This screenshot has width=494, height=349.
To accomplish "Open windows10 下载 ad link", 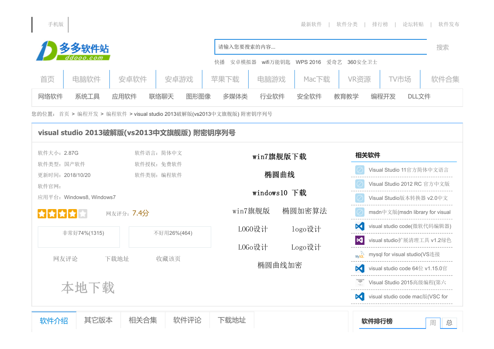I will [280, 193].
